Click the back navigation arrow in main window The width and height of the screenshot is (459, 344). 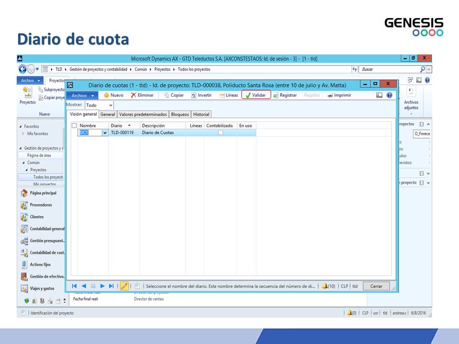[22, 69]
